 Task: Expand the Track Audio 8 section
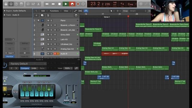(x=4, y=15)
